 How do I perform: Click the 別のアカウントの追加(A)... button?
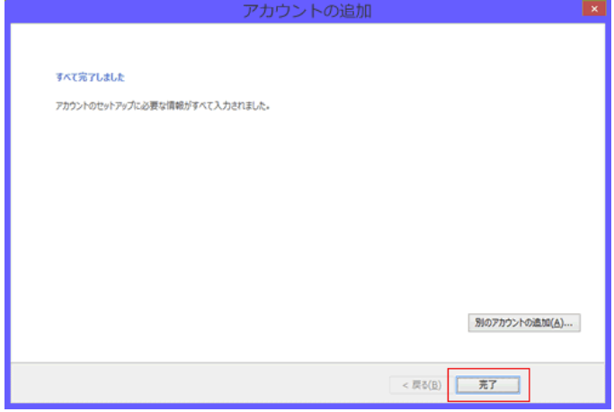point(524,323)
